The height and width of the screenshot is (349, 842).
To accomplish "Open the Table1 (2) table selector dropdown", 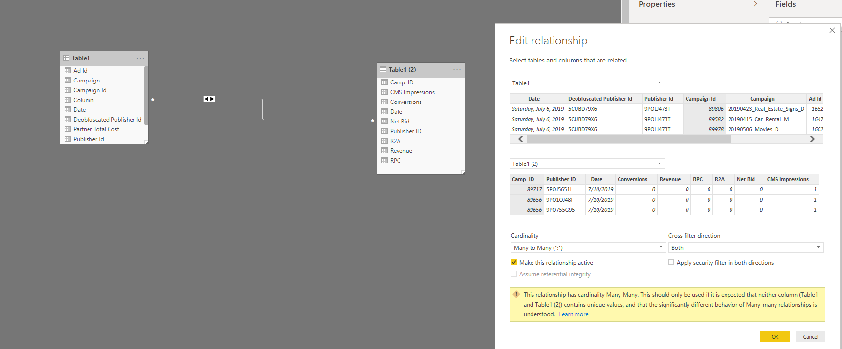I will (x=587, y=164).
